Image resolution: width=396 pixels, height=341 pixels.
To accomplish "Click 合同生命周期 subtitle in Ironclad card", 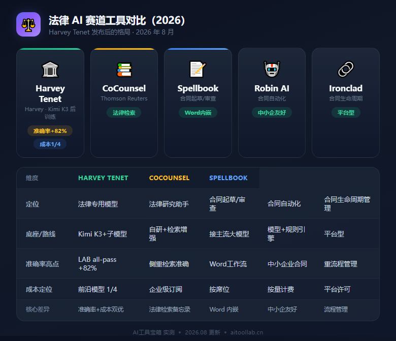I will click(346, 98).
